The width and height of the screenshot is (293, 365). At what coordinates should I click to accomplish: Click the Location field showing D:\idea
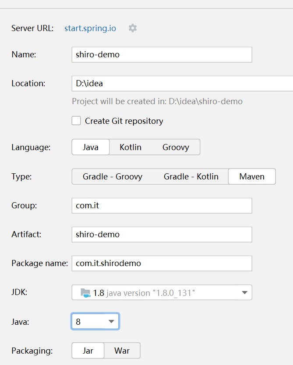tap(182, 83)
